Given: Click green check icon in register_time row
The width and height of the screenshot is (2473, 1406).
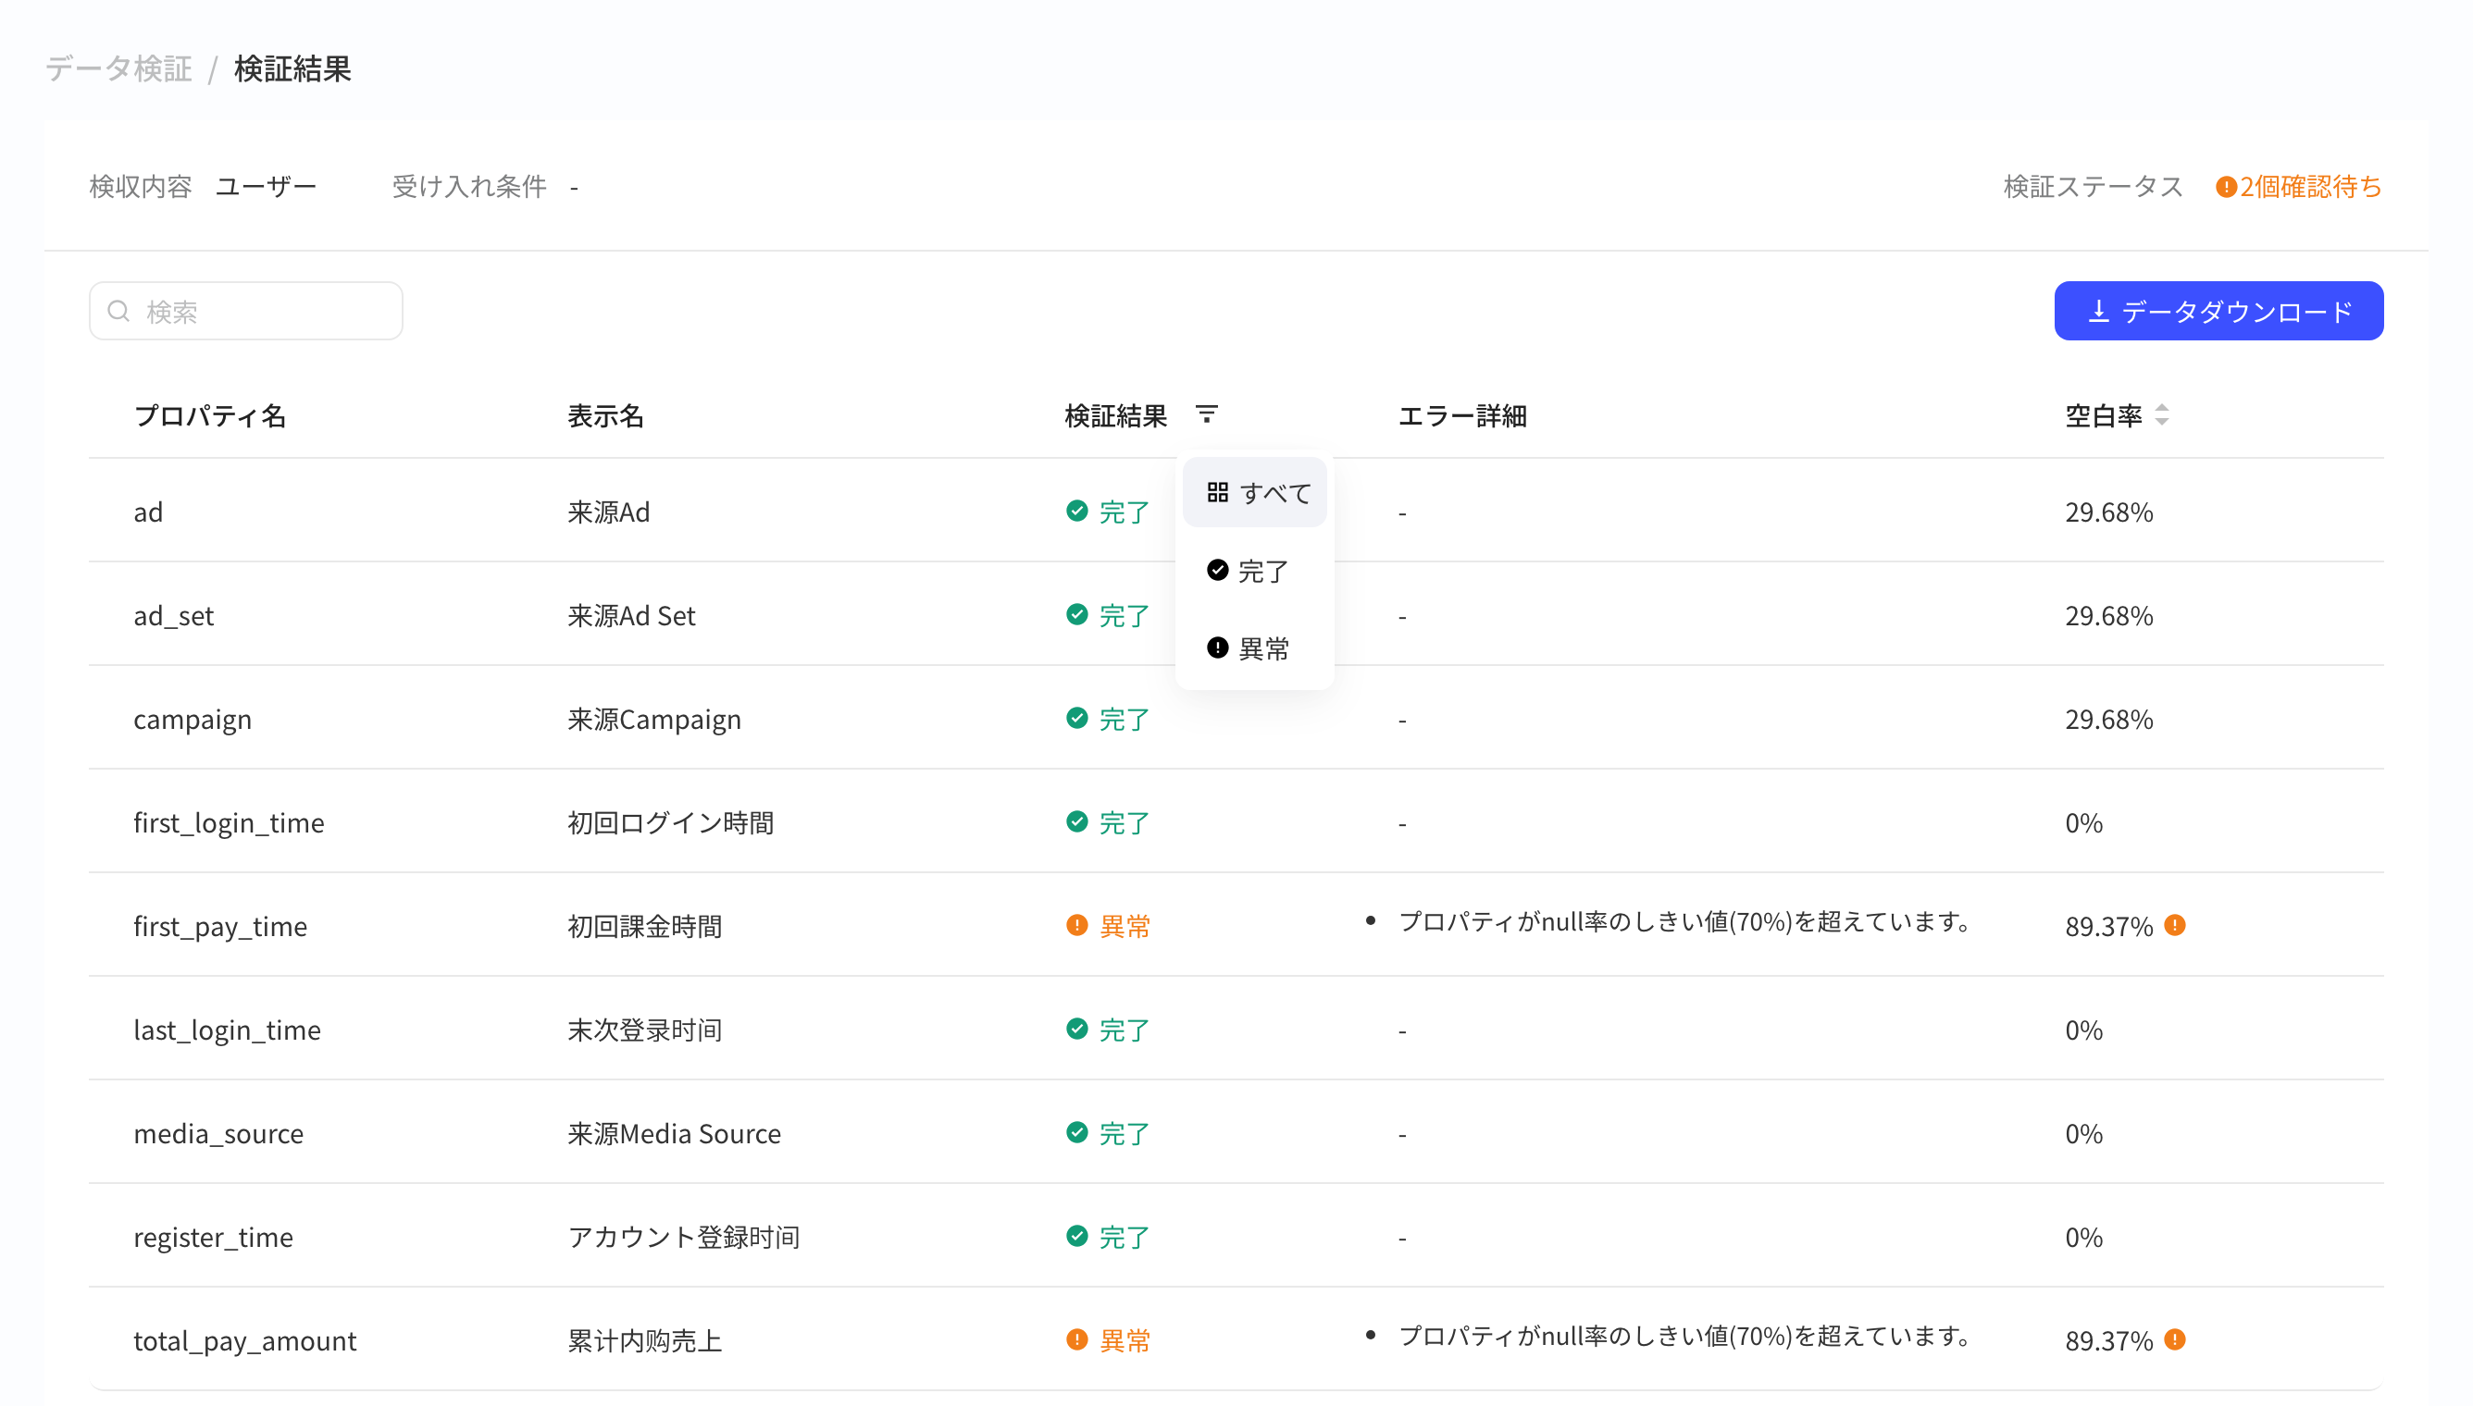Looking at the screenshot, I should click(1077, 1236).
